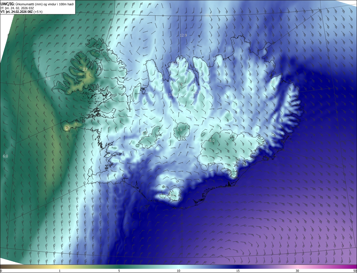The image size is (357, 273).
Task: Click the colour scale tick label '10'
Action: pos(178,271)
